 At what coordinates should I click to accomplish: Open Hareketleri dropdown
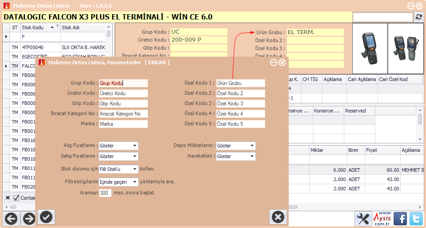point(252,156)
